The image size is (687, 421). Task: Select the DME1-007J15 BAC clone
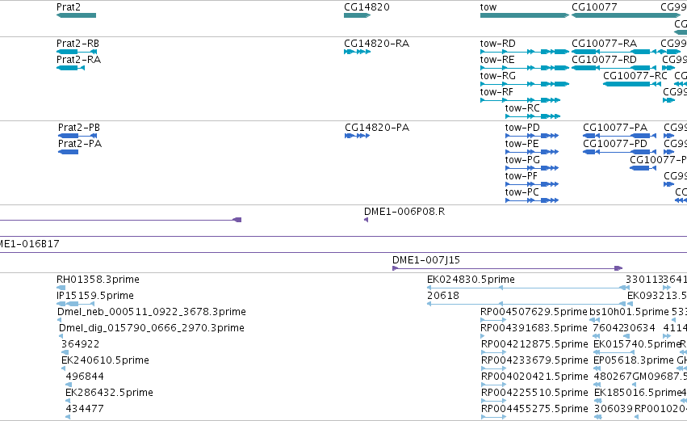(507, 268)
